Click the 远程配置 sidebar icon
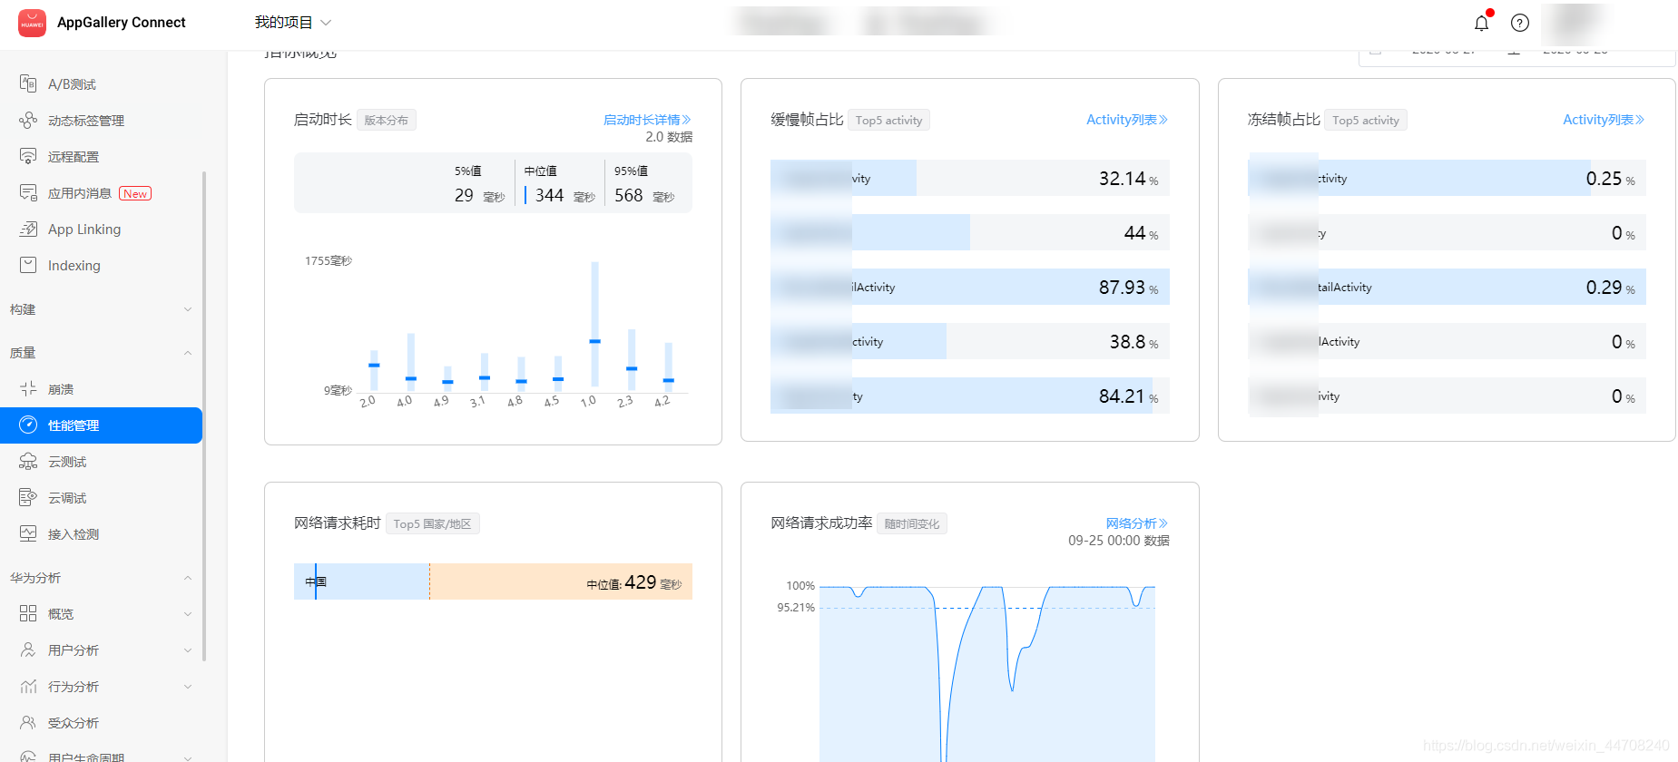Screen dimensions: 1678x762 pyautogui.click(x=28, y=156)
